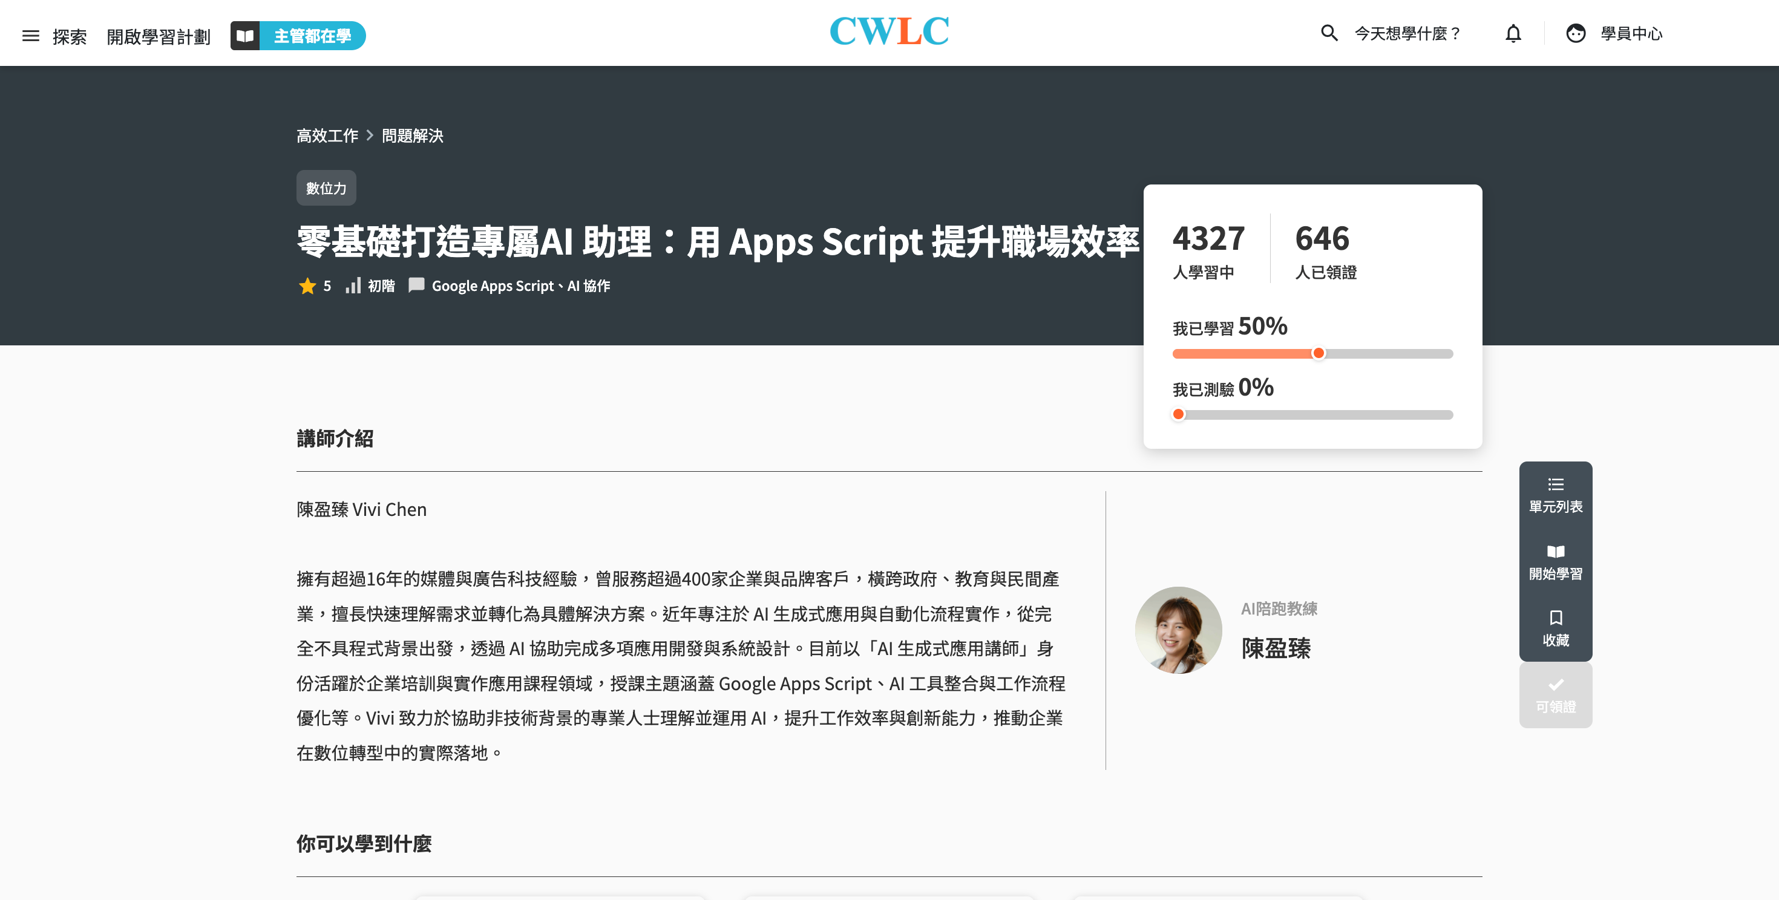Click 開始學習 in floating sidebar
Image resolution: width=1779 pixels, height=900 pixels.
point(1555,562)
